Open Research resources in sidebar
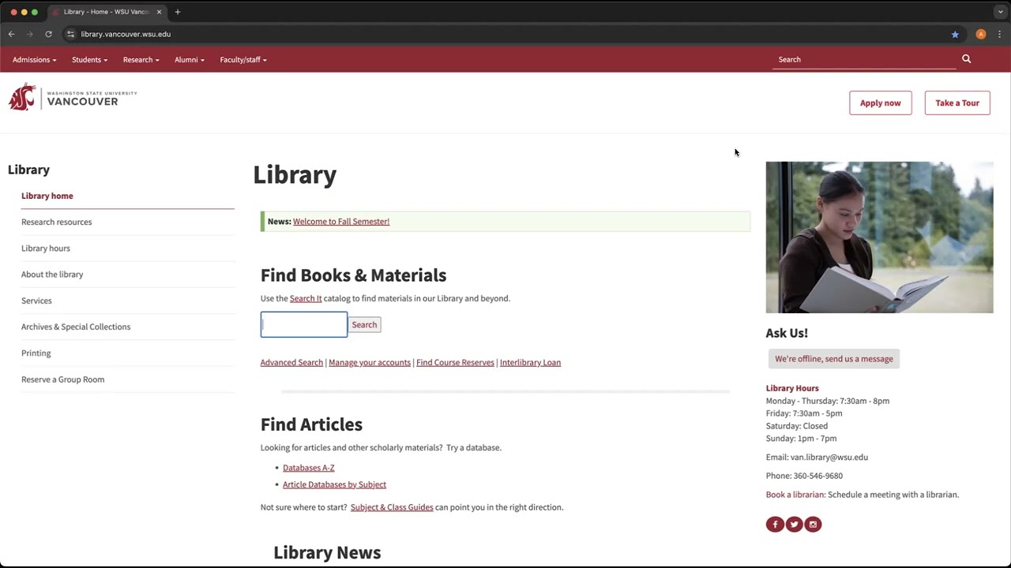The height and width of the screenshot is (568, 1011). coord(57,222)
